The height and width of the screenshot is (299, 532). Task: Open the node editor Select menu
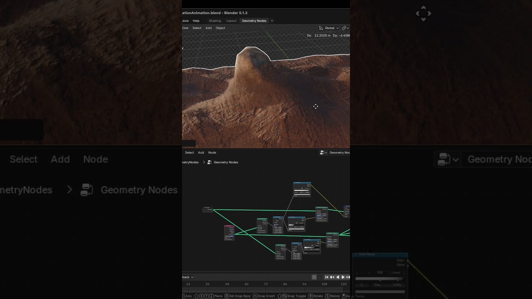tap(190, 152)
